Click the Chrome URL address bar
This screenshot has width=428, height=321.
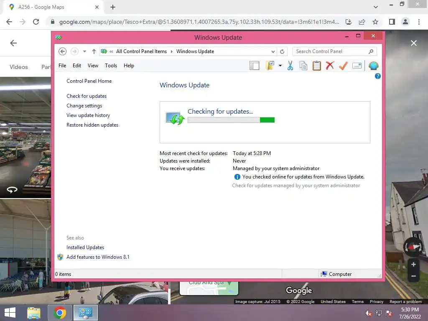tap(199, 22)
